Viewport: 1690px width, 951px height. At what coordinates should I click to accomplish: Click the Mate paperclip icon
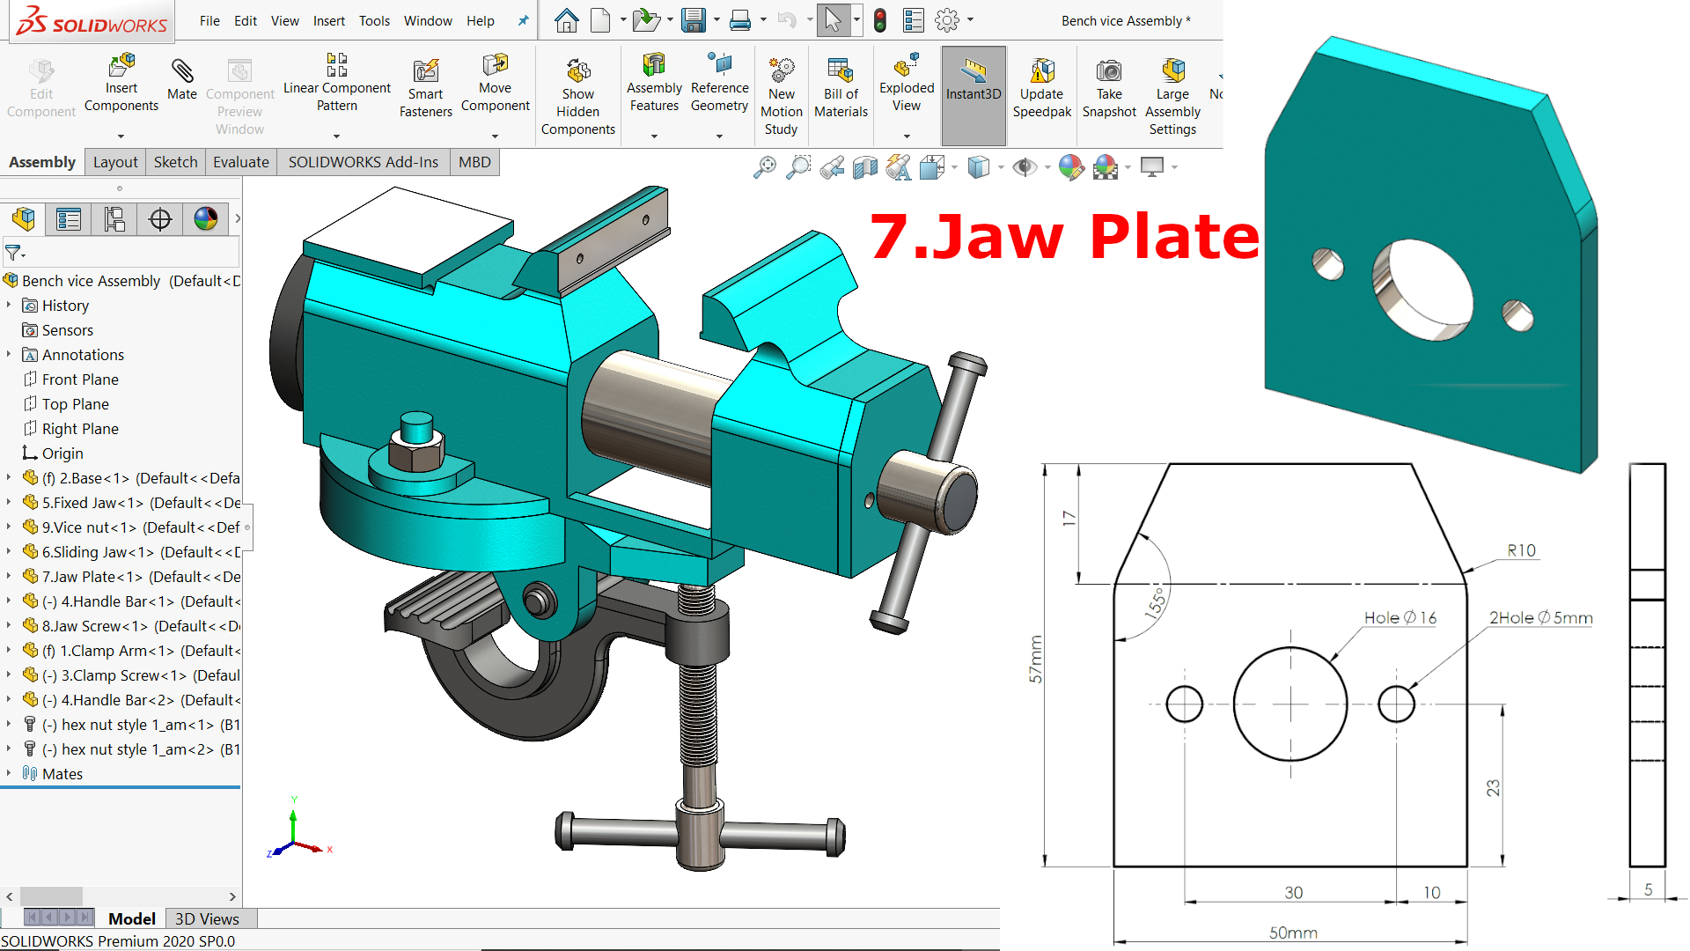(x=181, y=70)
